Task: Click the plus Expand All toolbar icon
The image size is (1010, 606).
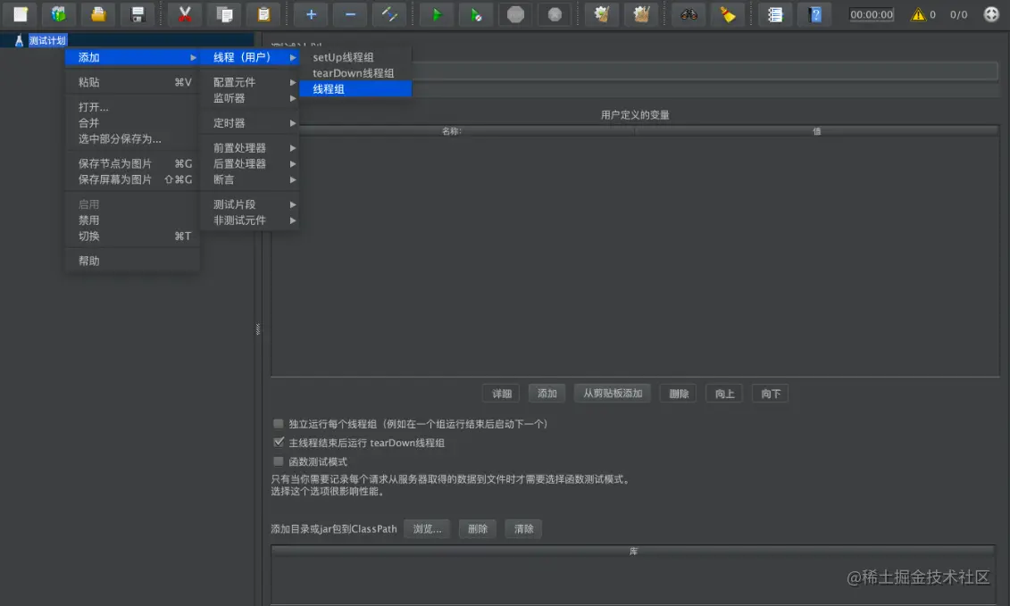Action: [311, 14]
